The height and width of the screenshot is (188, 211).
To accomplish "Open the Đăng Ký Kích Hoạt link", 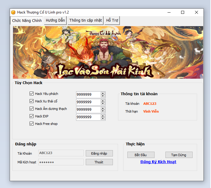I will [158, 162].
